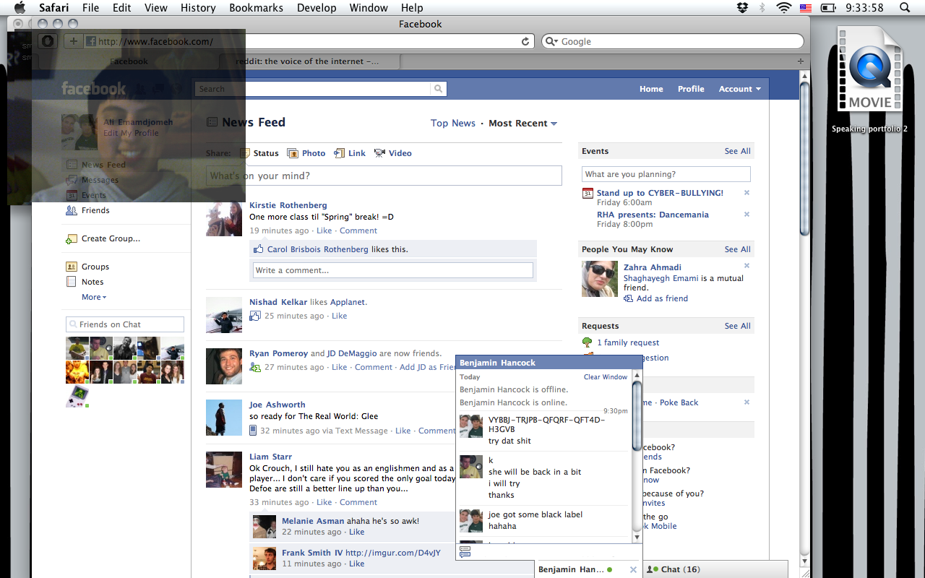Dismiss the Stand up to CYBER-BULLYING event
925x578 pixels.
coord(747,193)
